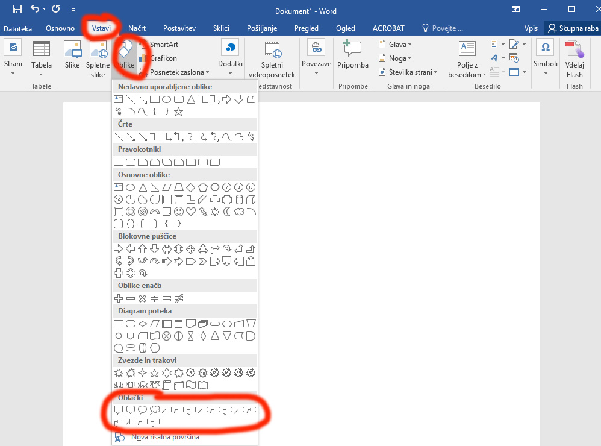Switch to the Sklici tab
601x446 pixels.
point(221,28)
